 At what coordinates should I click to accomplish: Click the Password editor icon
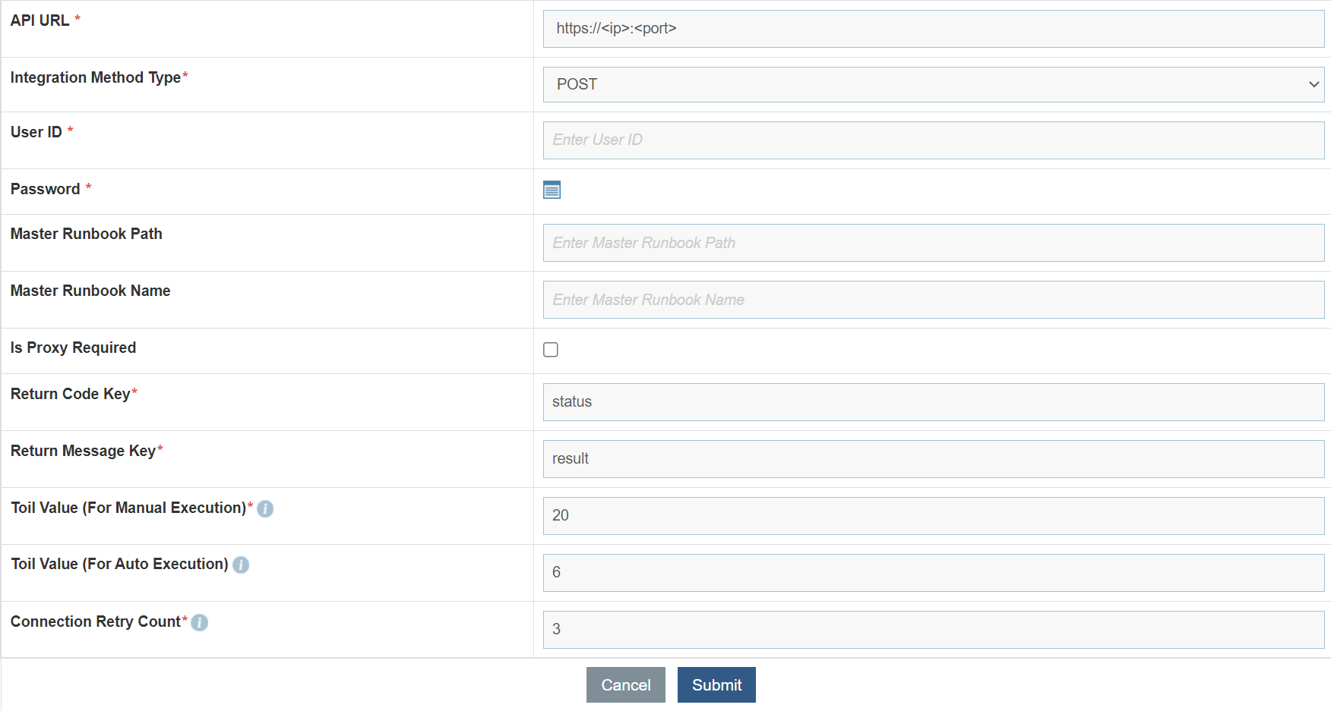click(552, 190)
